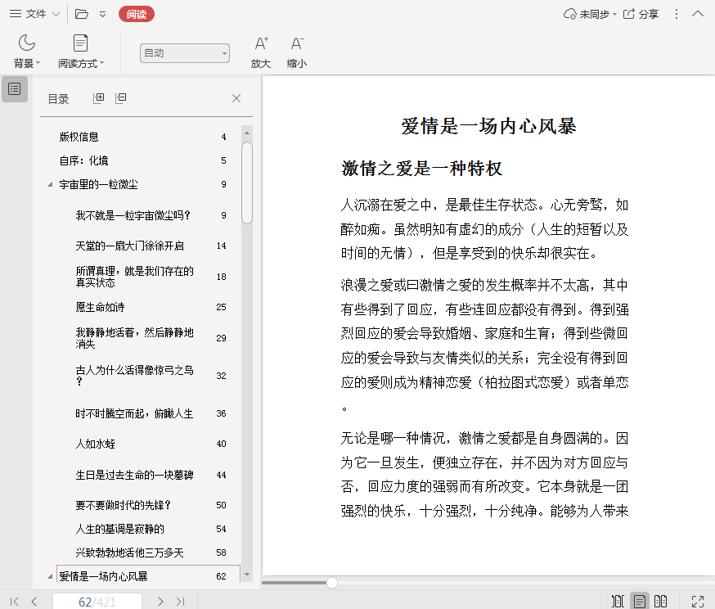The height and width of the screenshot is (609, 715).
Task: Open 未同步 cloud sync status
Action: point(590,14)
